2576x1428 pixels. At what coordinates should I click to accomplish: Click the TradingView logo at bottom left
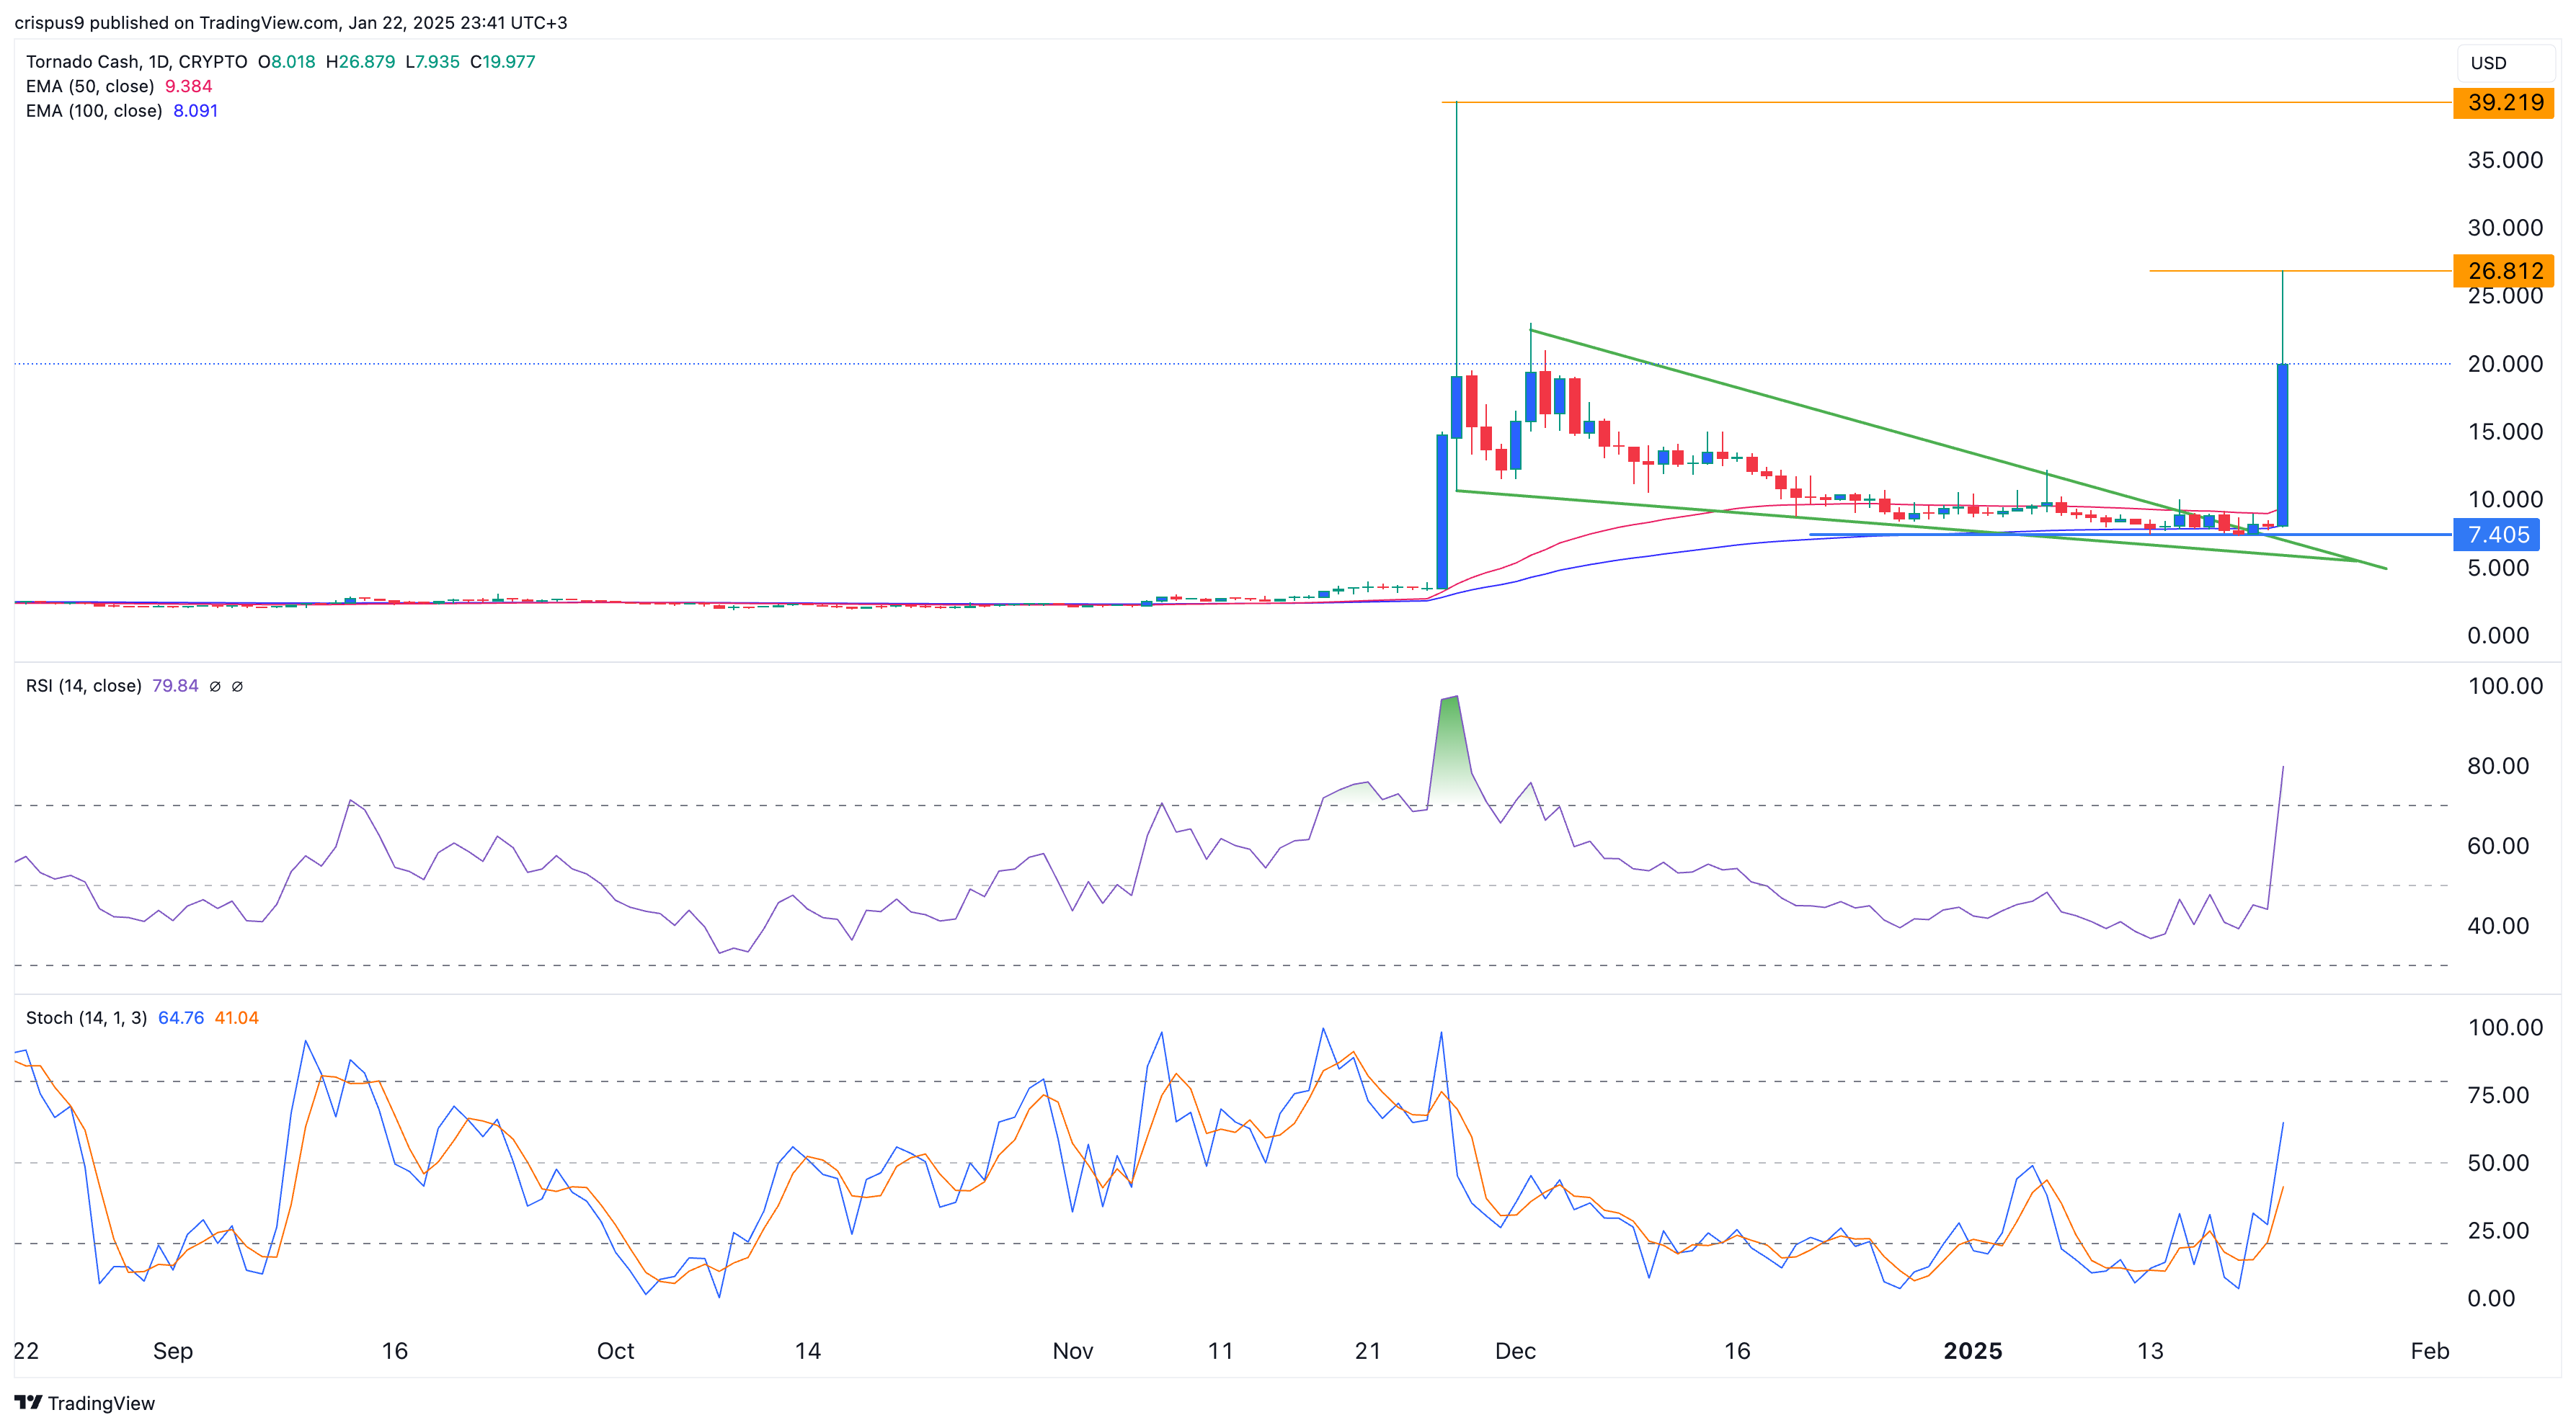[x=85, y=1403]
